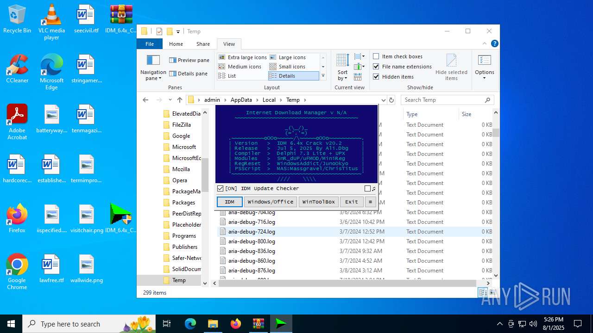Open Google Chrome desktop shortcut

point(17,271)
